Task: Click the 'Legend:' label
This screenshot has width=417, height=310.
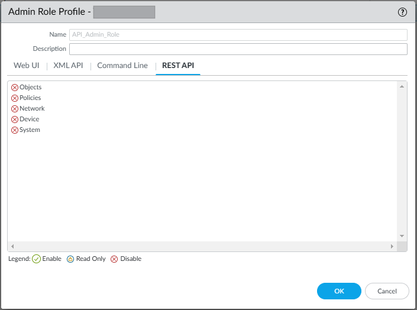Action: coord(19,259)
